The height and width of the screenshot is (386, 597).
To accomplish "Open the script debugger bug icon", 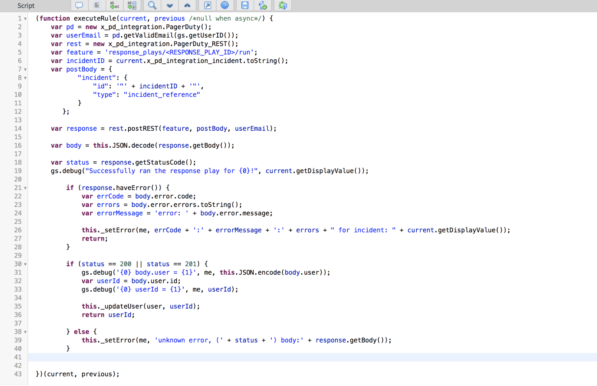I will coord(282,5).
